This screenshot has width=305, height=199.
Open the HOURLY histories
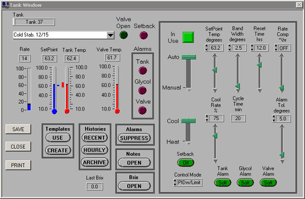[95, 150]
